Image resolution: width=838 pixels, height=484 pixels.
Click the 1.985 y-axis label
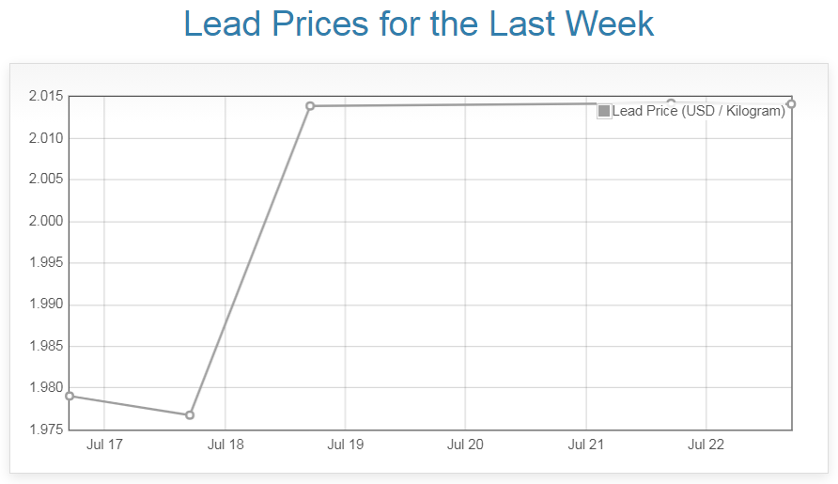tap(45, 347)
